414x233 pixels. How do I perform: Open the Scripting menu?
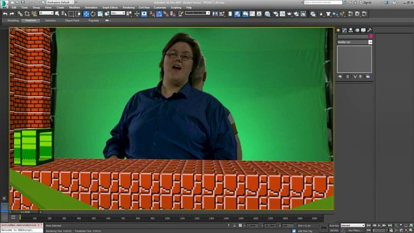[x=176, y=7]
